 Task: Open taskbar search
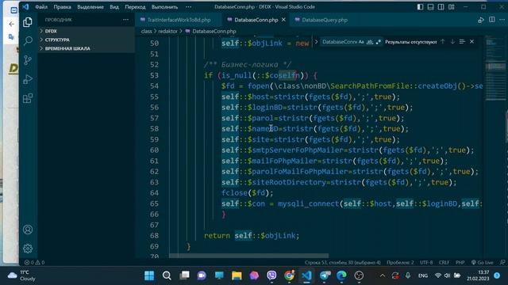[167, 275]
